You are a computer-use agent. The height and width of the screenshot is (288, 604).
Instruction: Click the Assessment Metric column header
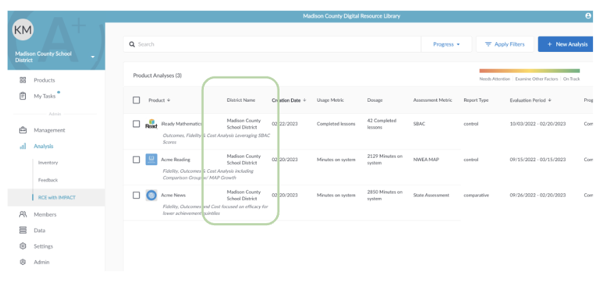[x=432, y=100]
